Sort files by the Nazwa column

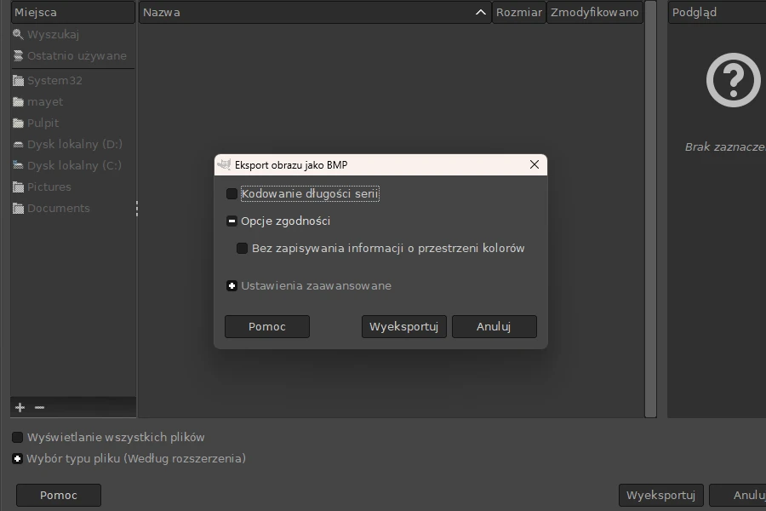(315, 12)
